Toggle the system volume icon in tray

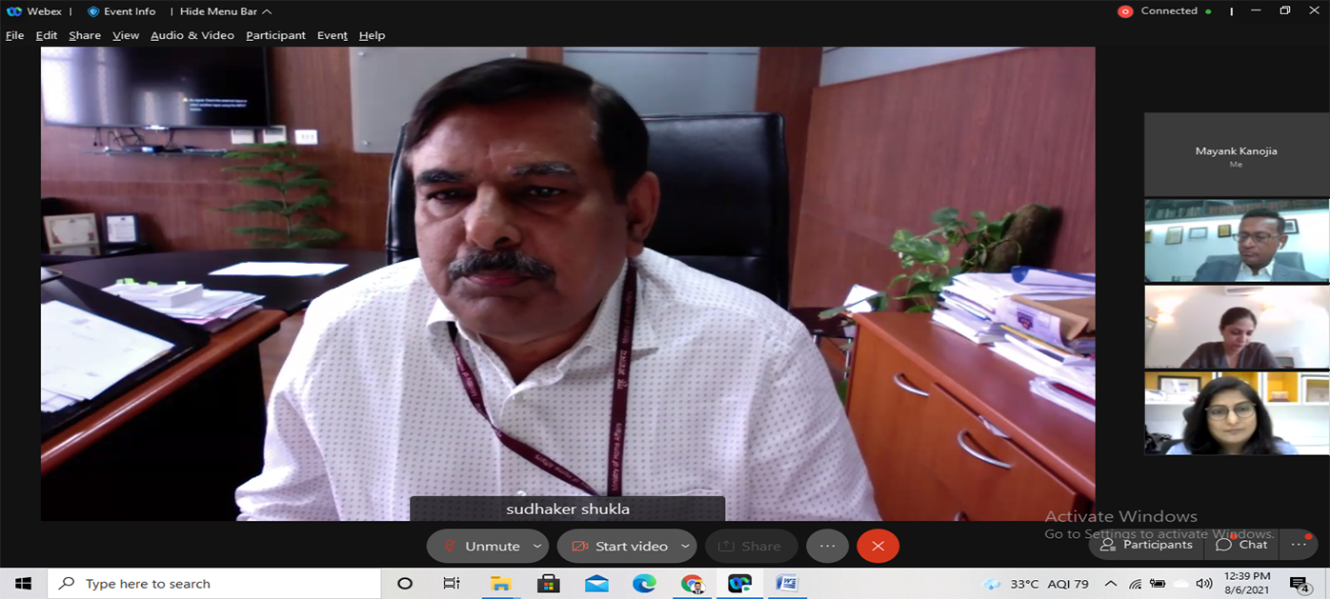pyautogui.click(x=1204, y=584)
